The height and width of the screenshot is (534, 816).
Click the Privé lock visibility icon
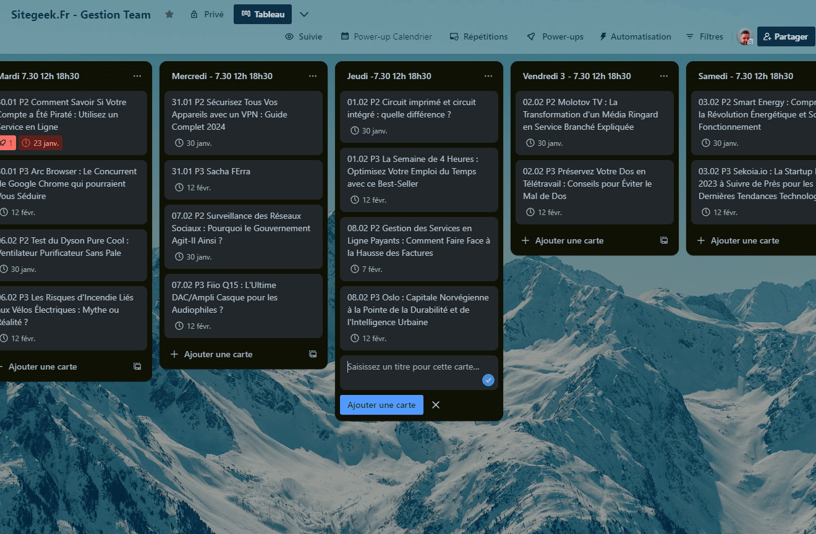tap(194, 14)
